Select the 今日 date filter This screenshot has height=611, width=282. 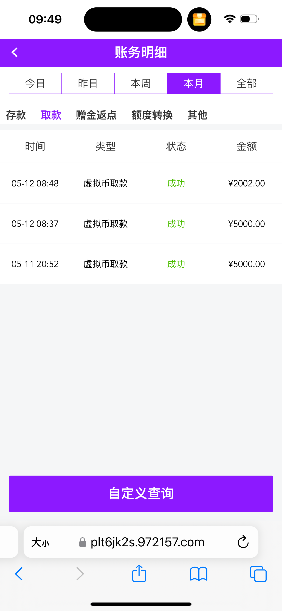pos(35,84)
